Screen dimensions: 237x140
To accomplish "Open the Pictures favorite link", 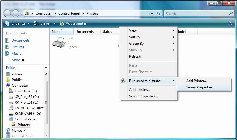I will coord(18,47).
